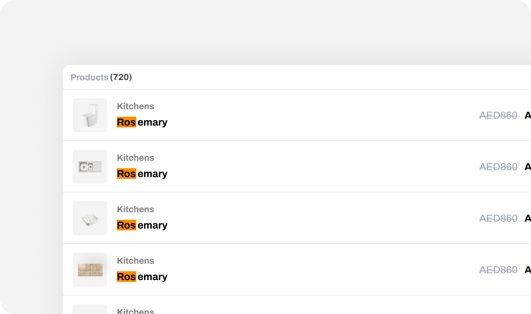Viewport: 531px width, 314px height.
Task: Open the beige tile product thumbnail
Action: pyautogui.click(x=90, y=270)
